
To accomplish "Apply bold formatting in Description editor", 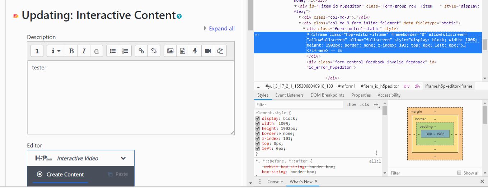I will (x=71, y=51).
